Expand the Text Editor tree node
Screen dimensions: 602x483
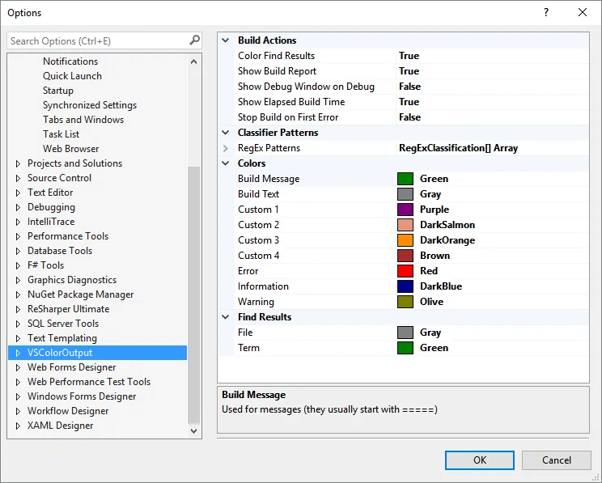tap(18, 193)
